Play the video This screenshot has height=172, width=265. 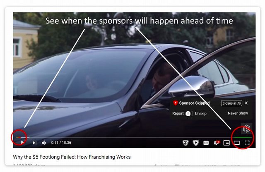(x=22, y=143)
